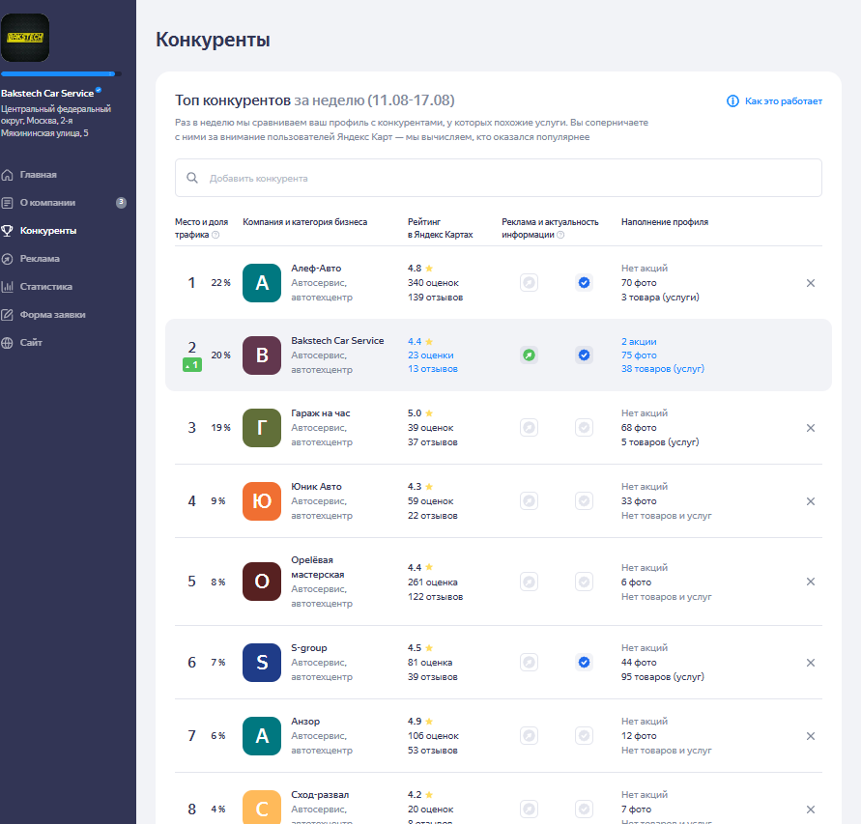Remove Алеф-Авто from competitors

[811, 283]
